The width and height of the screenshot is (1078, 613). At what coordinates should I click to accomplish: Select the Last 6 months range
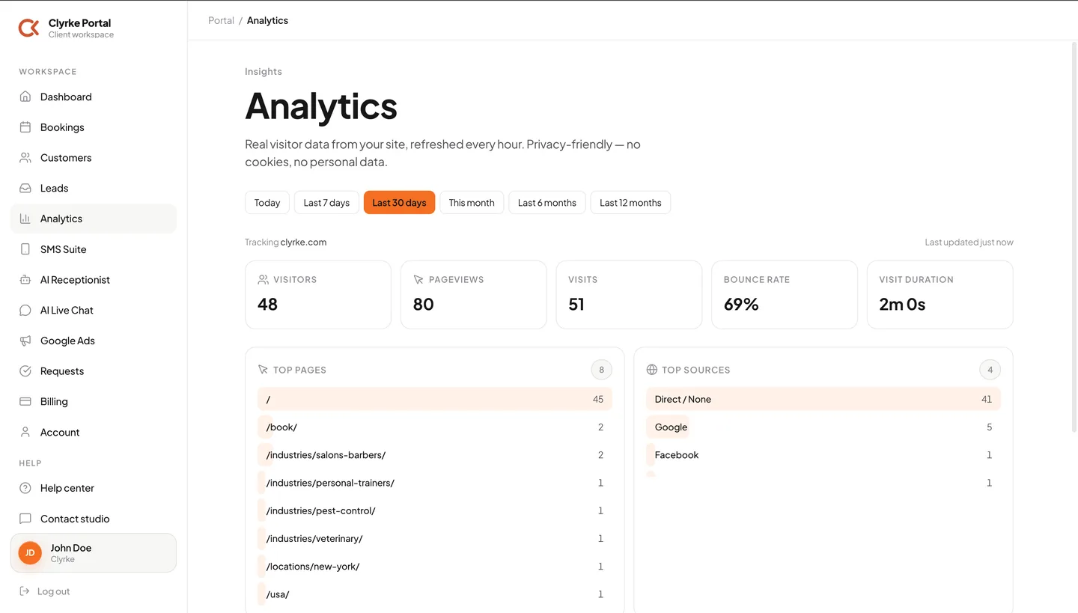point(547,203)
